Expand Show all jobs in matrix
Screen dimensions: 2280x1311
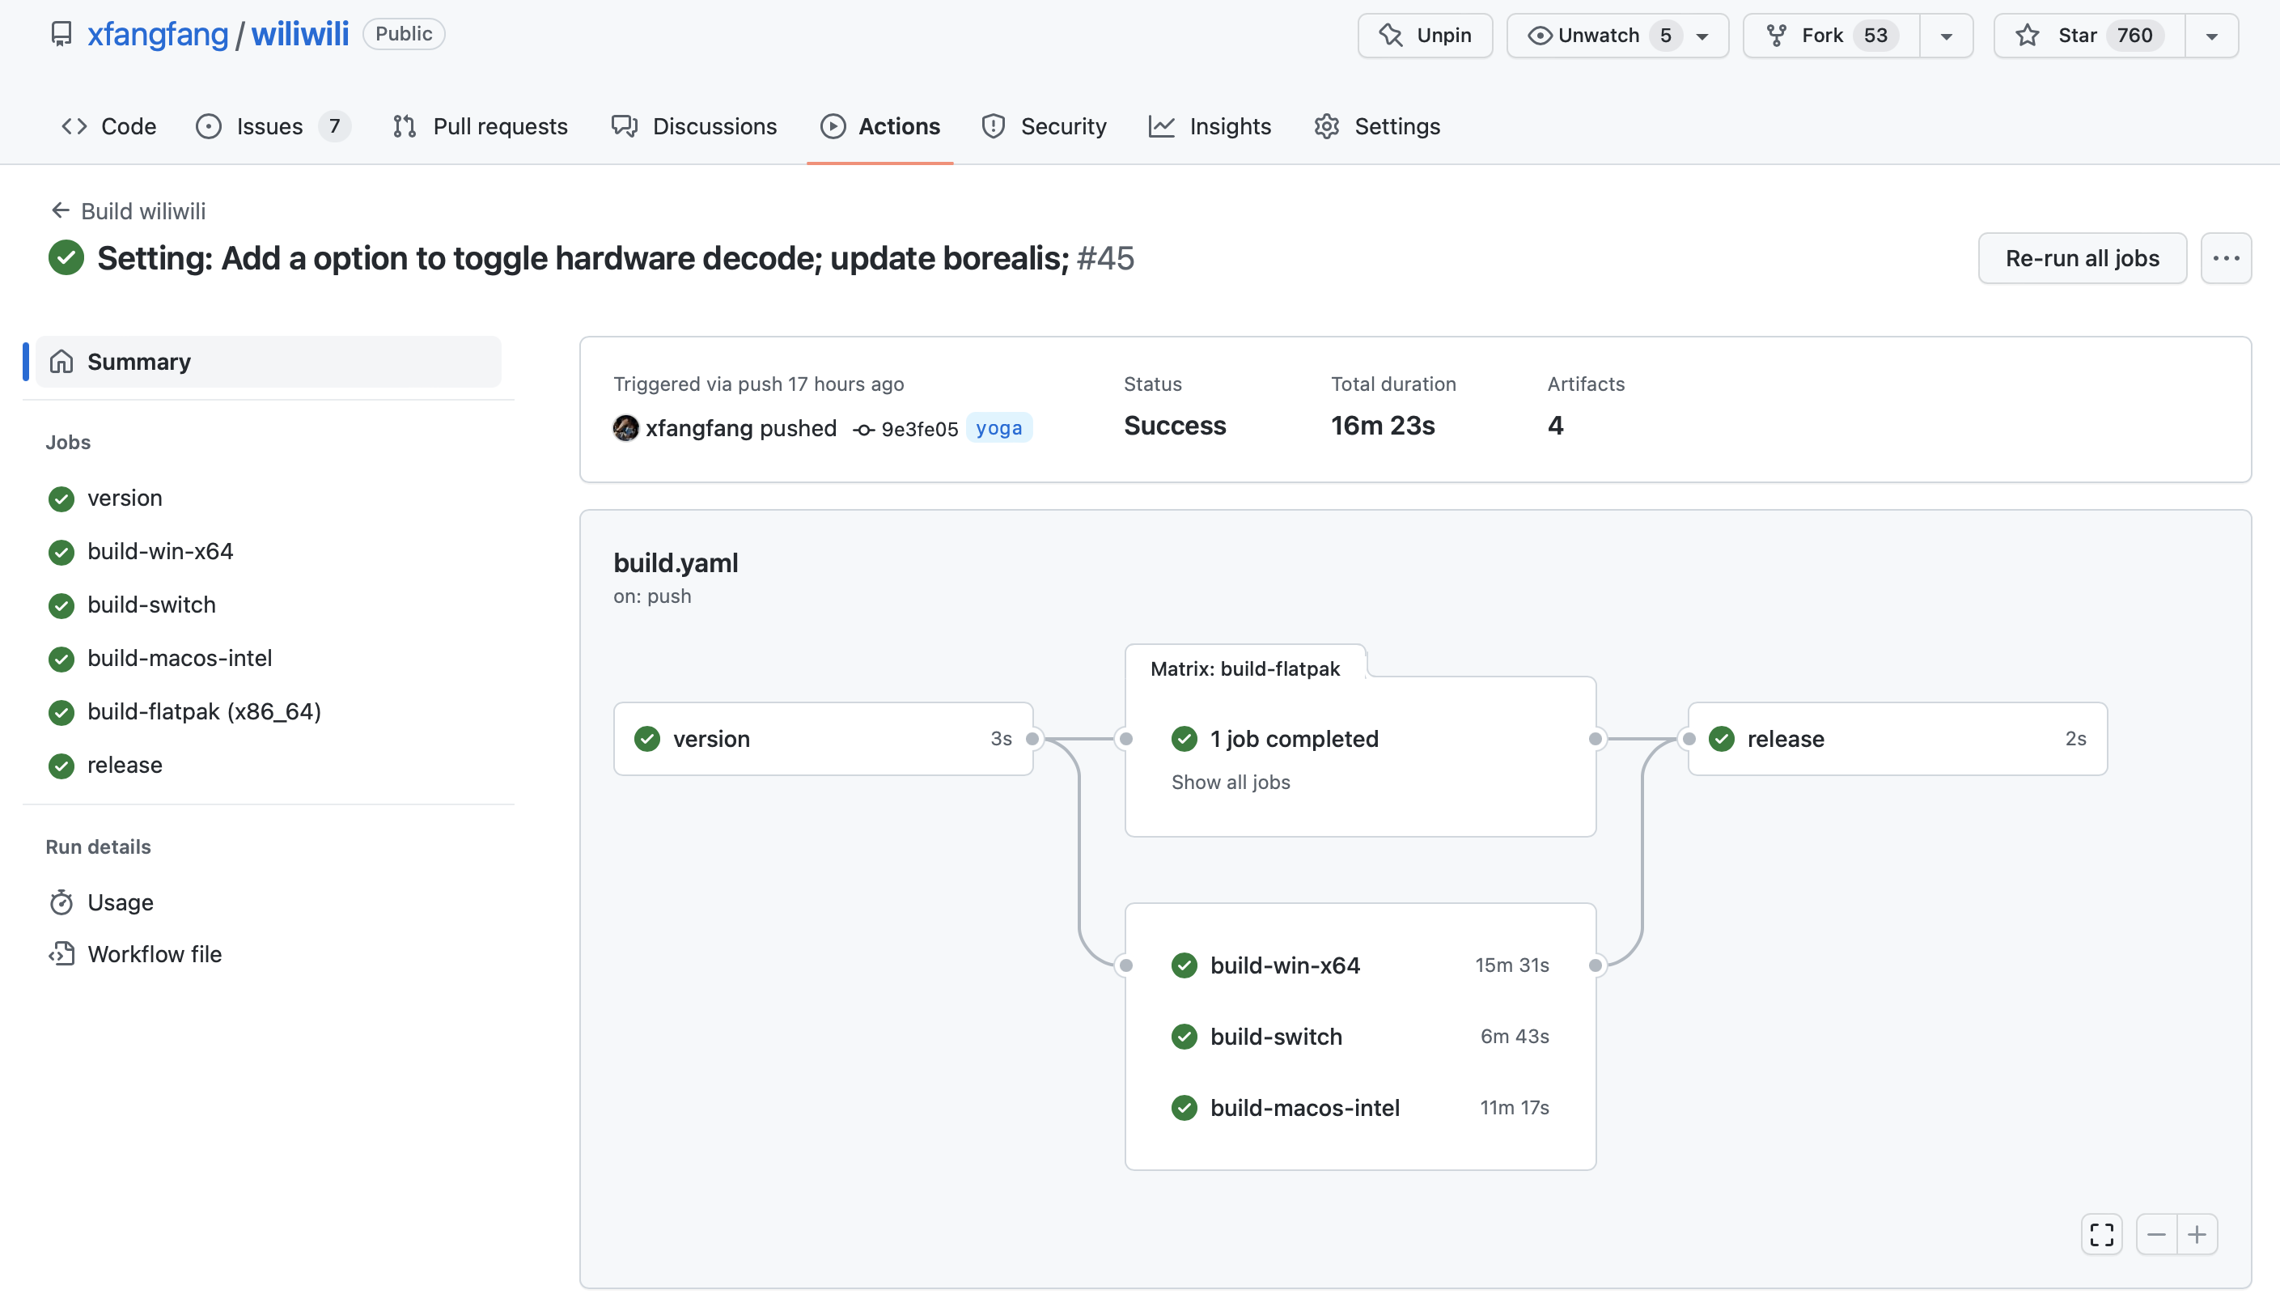(x=1231, y=783)
